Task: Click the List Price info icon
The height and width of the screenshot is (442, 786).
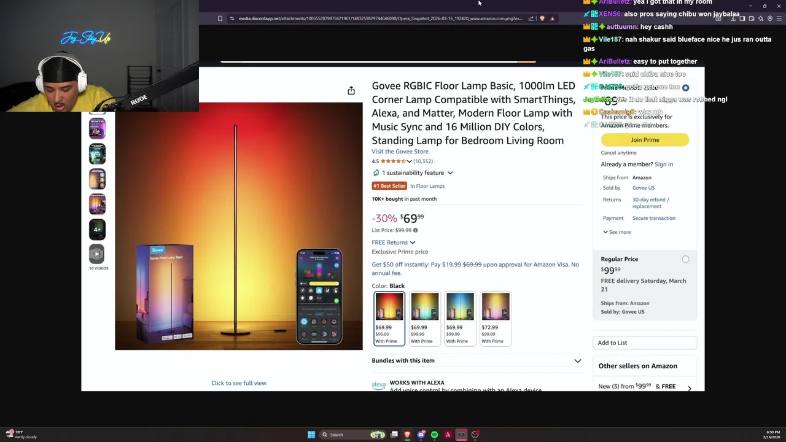Action: (415, 230)
